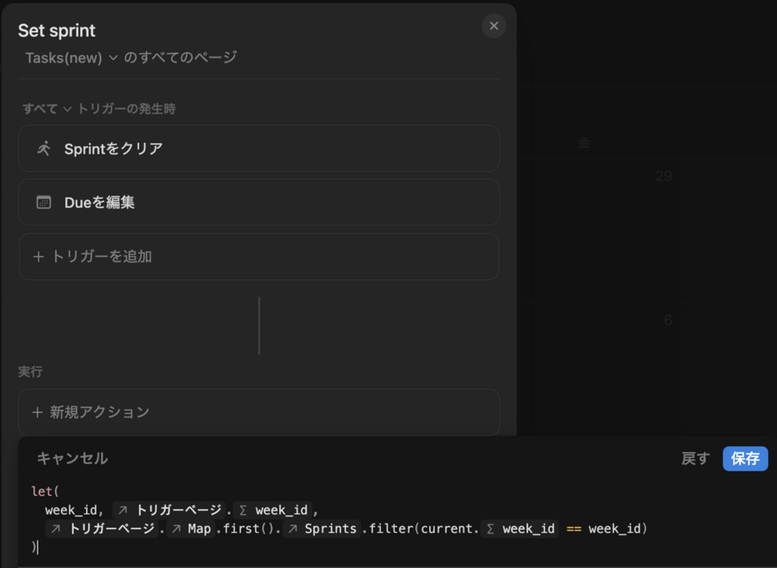
Task: Click the first トリガーページ token in the formula
Action: (x=169, y=510)
